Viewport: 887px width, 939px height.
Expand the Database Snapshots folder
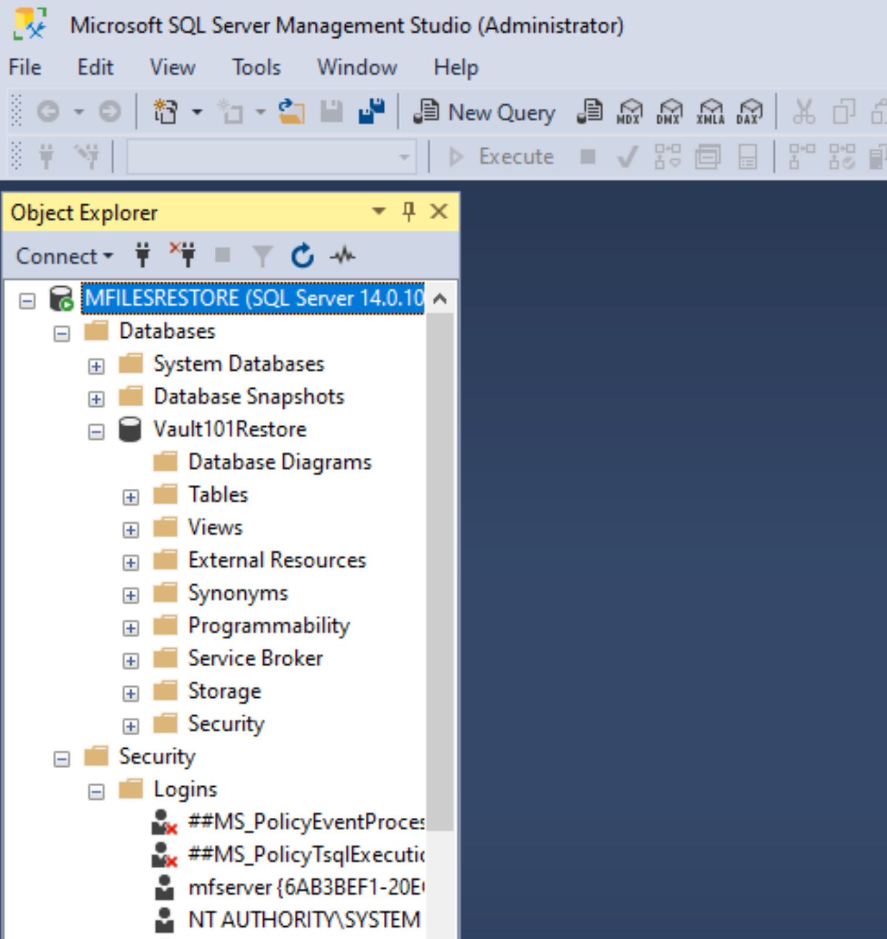tap(97, 399)
